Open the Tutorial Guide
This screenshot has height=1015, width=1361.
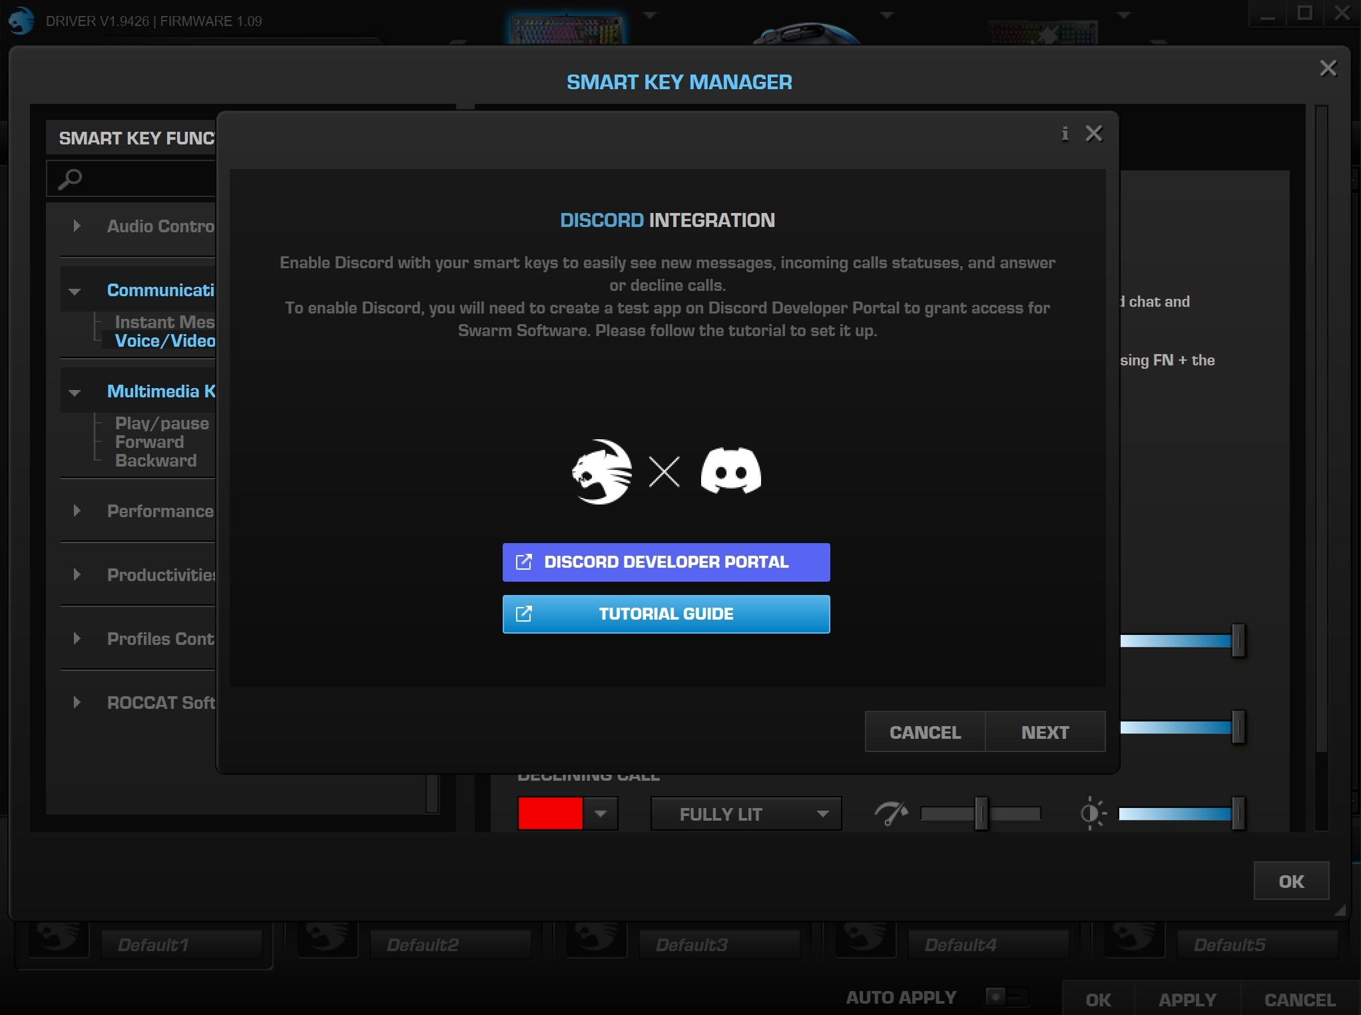click(666, 614)
